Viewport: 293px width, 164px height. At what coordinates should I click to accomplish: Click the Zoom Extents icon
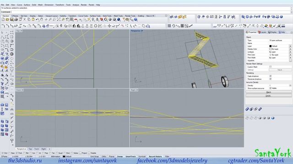click(59, 20)
